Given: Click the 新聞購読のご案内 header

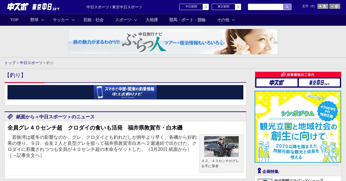Looking at the screenshot, I should coord(298,74).
